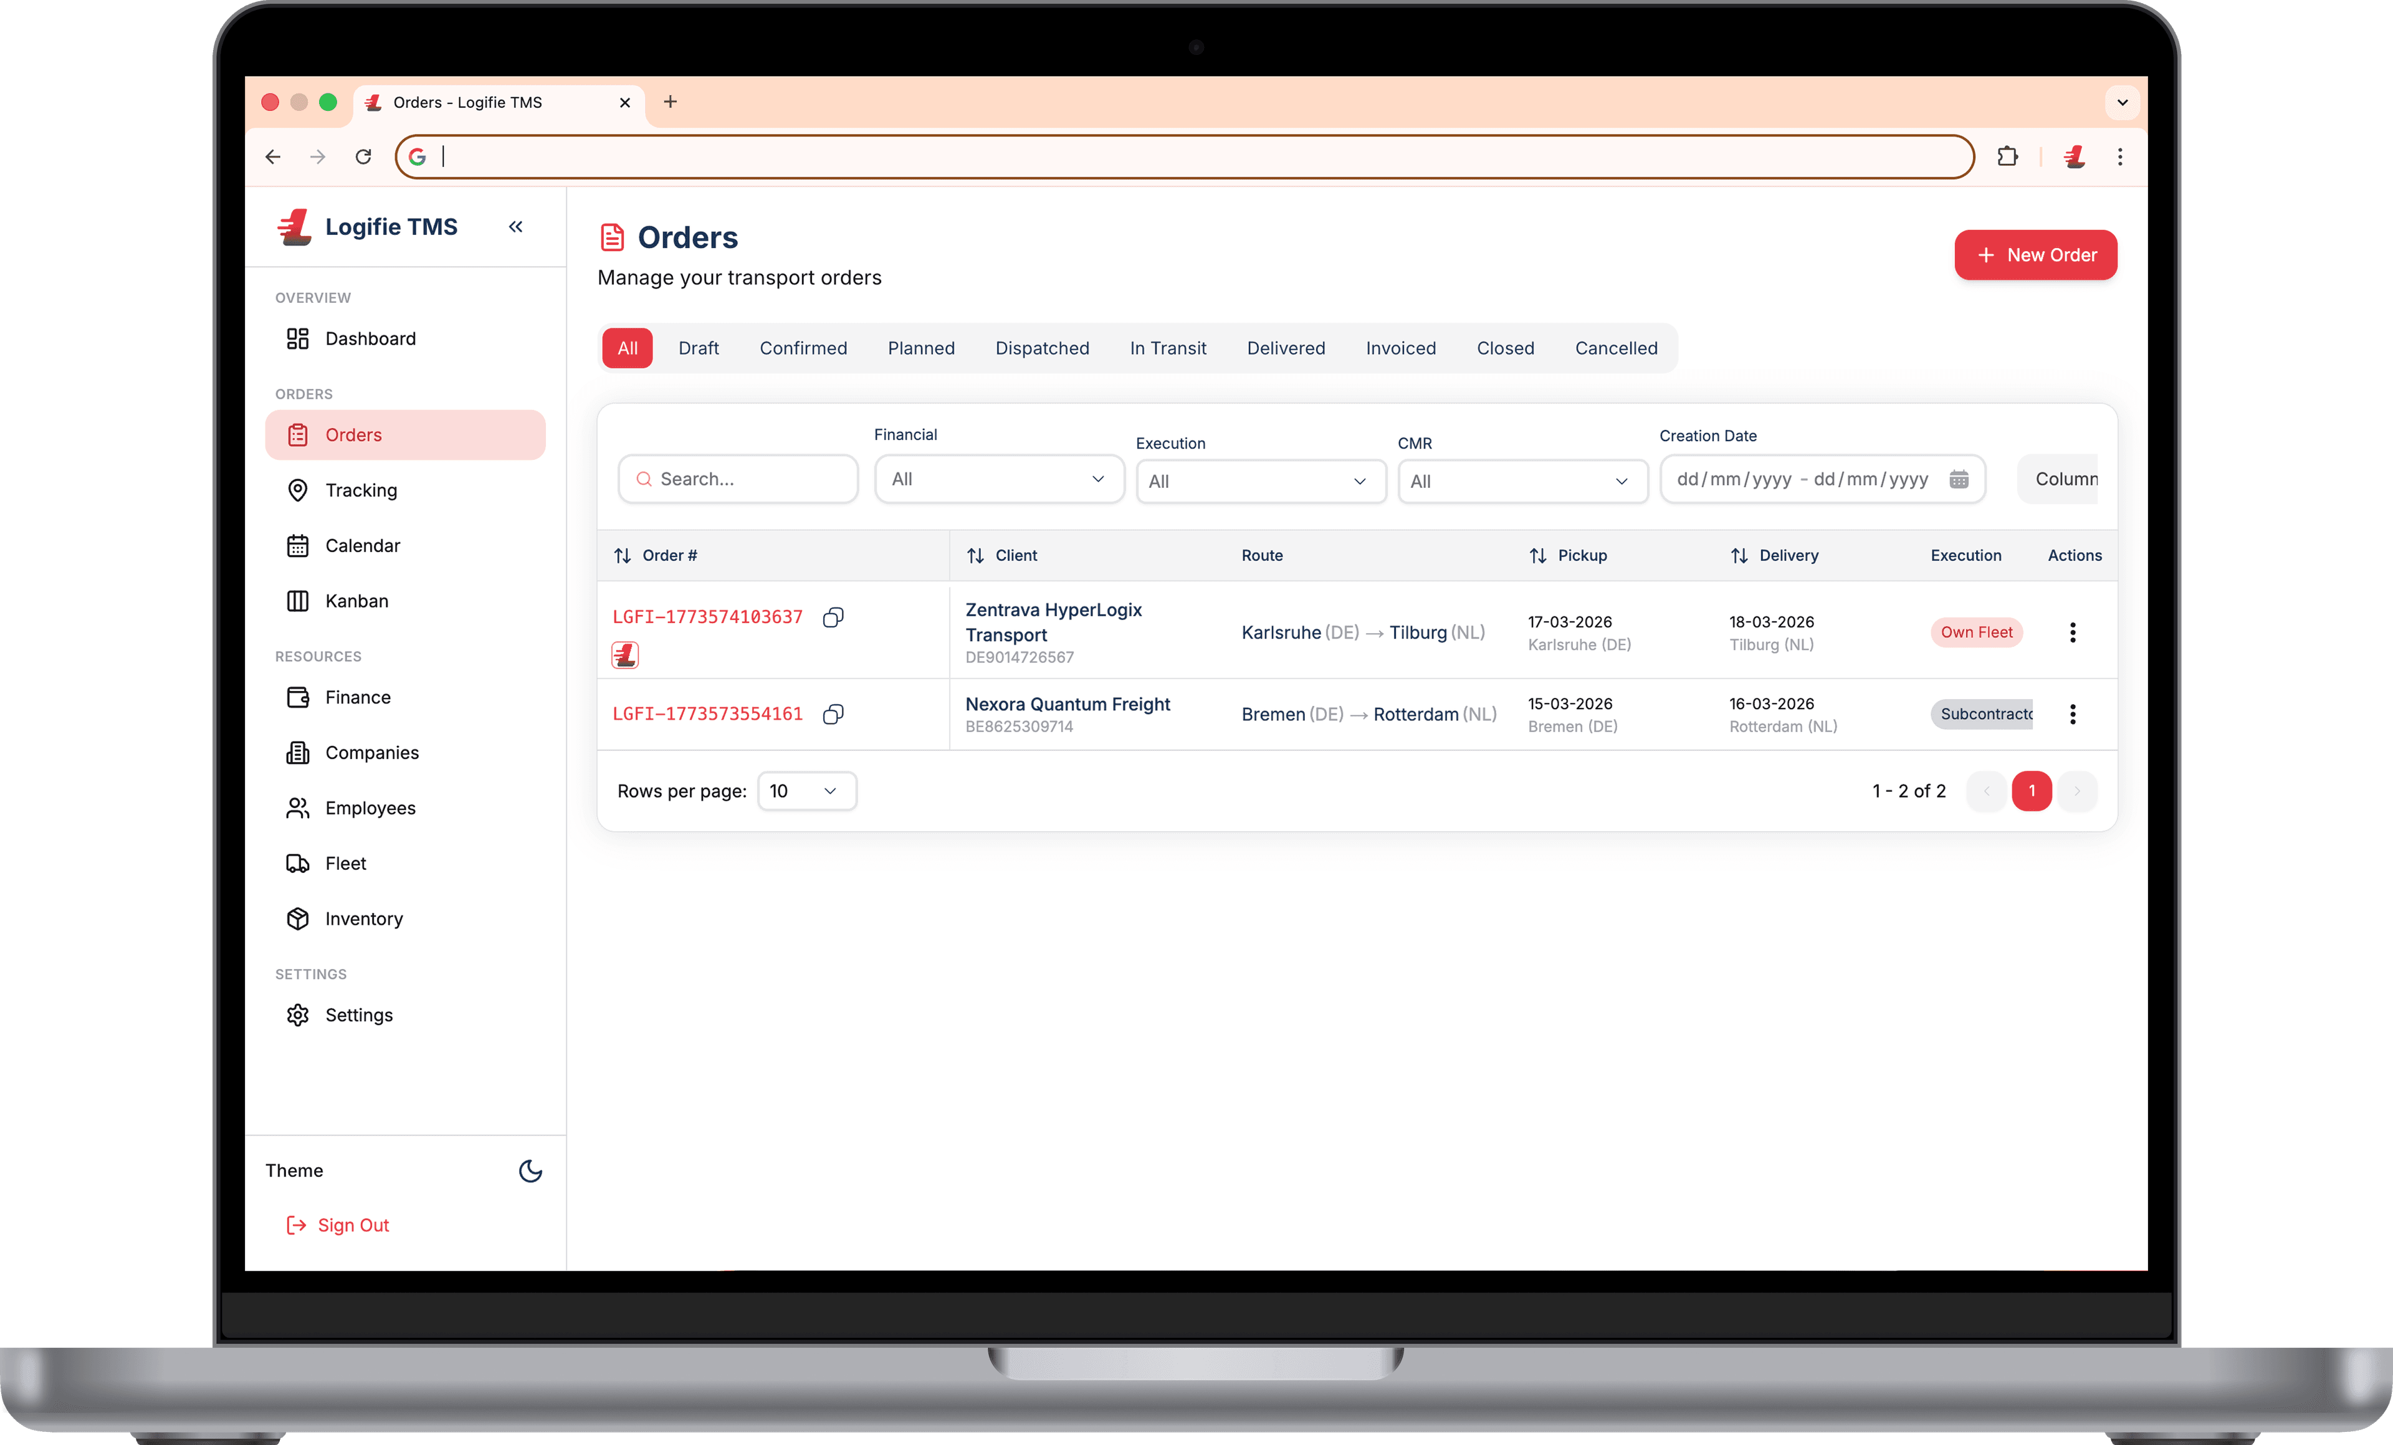Viewport: 2393px width, 1445px height.
Task: Open Fleet in sidebar
Action: [x=405, y=863]
